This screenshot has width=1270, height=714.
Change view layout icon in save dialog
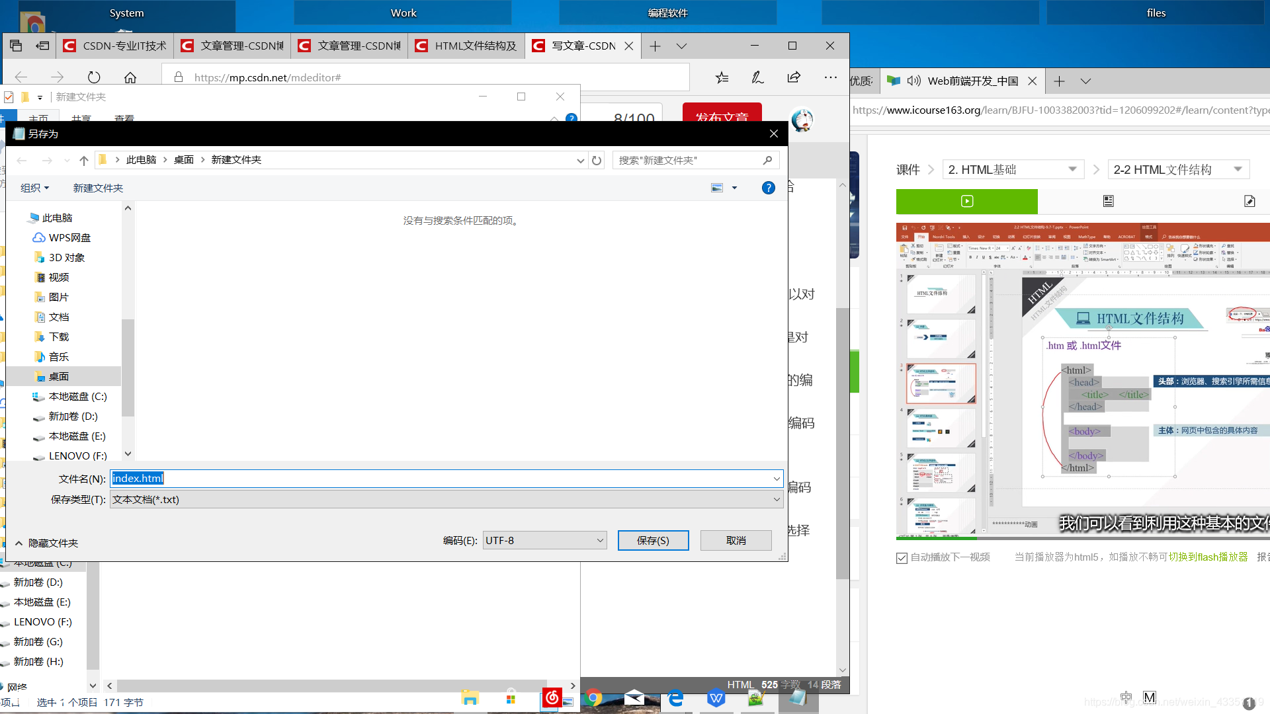717,188
